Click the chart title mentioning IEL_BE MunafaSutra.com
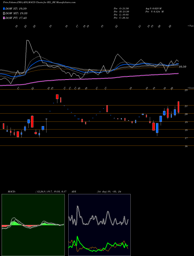194x256 pixels. tap(39, 3)
